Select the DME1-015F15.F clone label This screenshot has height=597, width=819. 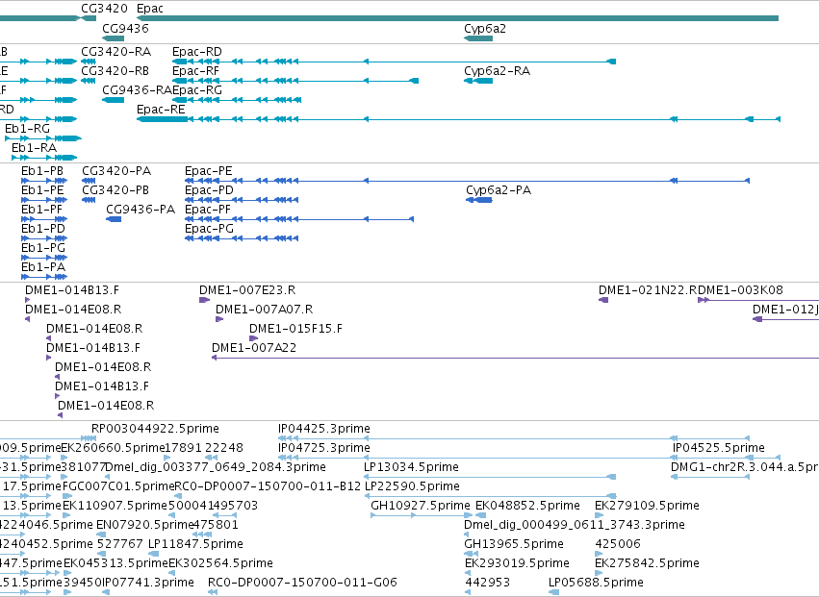click(295, 329)
